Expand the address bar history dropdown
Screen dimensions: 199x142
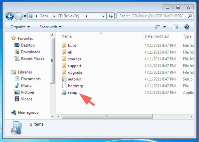coord(103,16)
